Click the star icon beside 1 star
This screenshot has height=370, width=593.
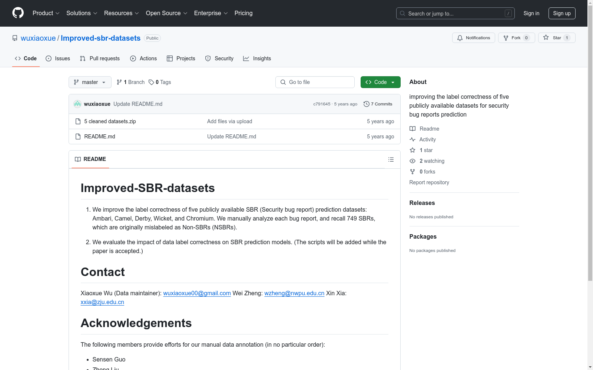pyautogui.click(x=413, y=150)
